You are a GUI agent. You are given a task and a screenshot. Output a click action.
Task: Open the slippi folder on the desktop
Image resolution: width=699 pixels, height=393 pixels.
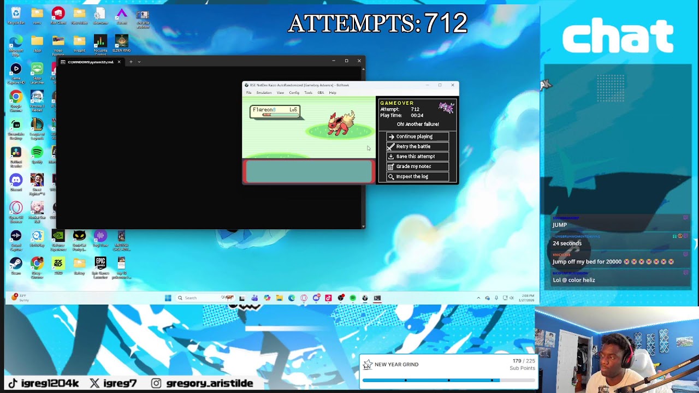click(x=37, y=44)
